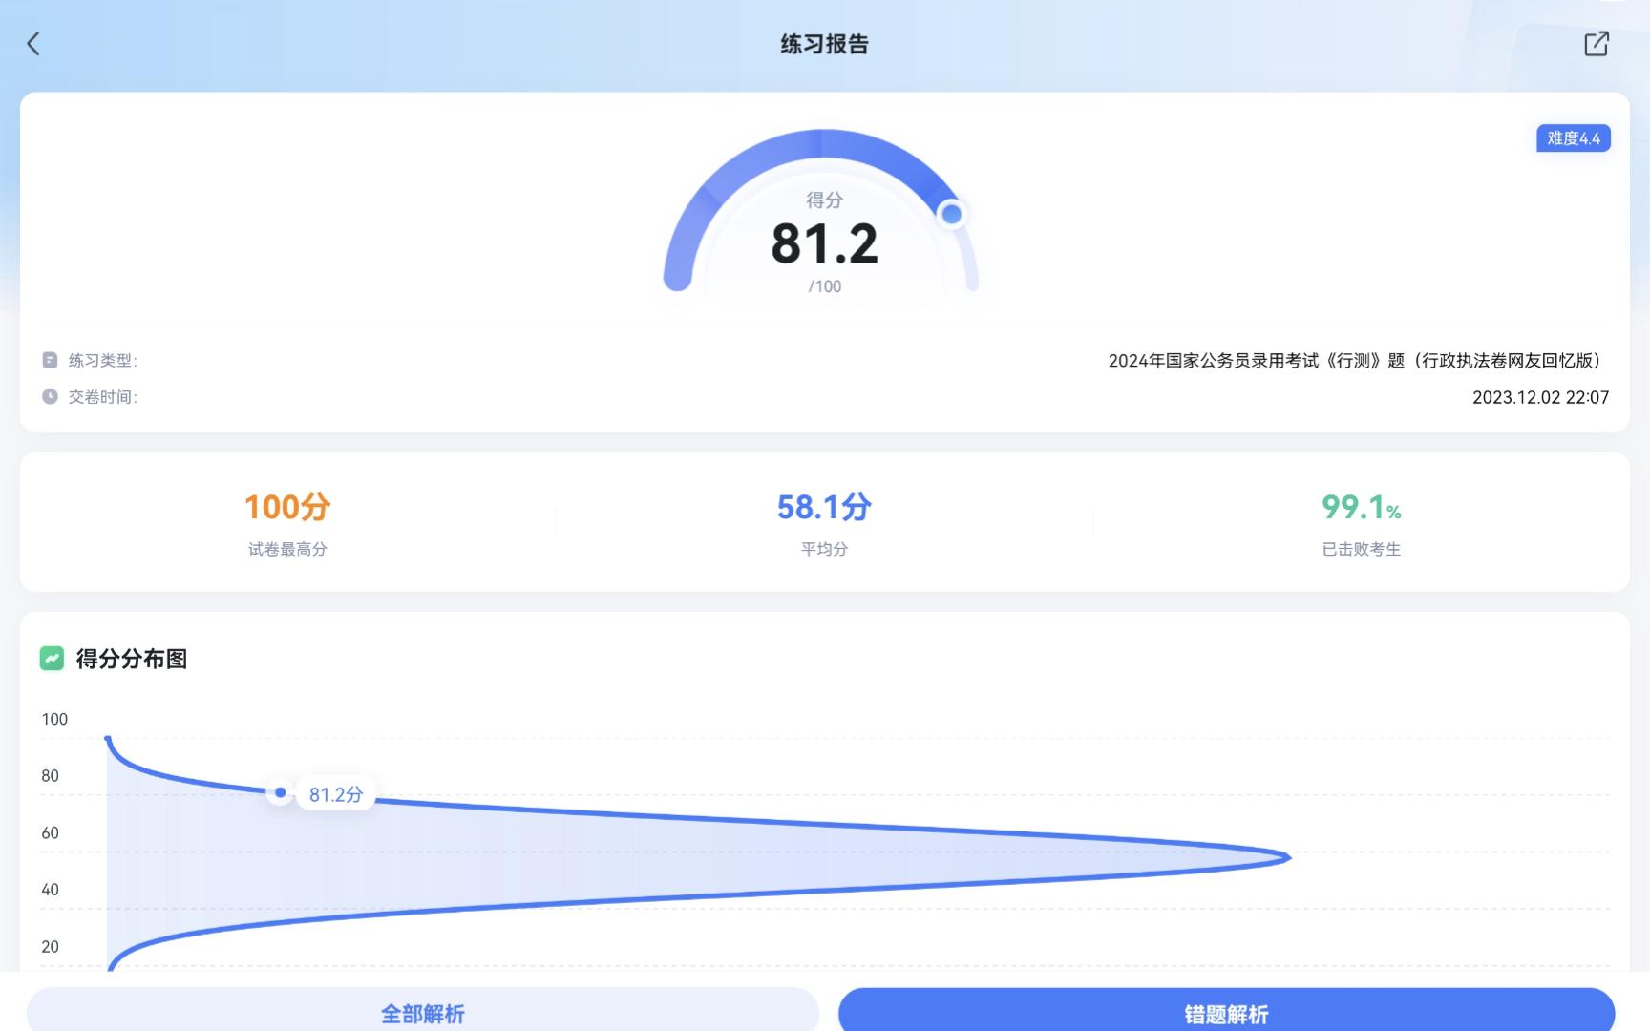Click the 20 y-axis label
Image resolution: width=1650 pixels, height=1031 pixels.
click(x=50, y=946)
